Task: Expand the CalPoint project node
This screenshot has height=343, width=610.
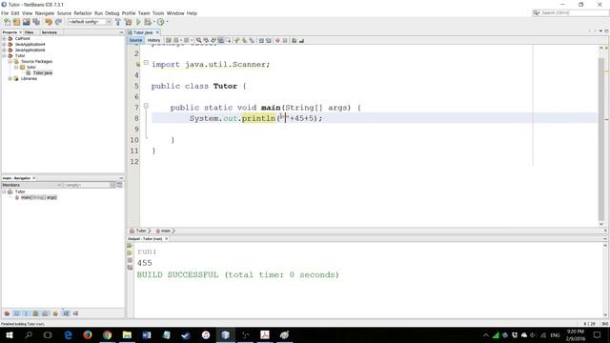Action: [x=4, y=38]
